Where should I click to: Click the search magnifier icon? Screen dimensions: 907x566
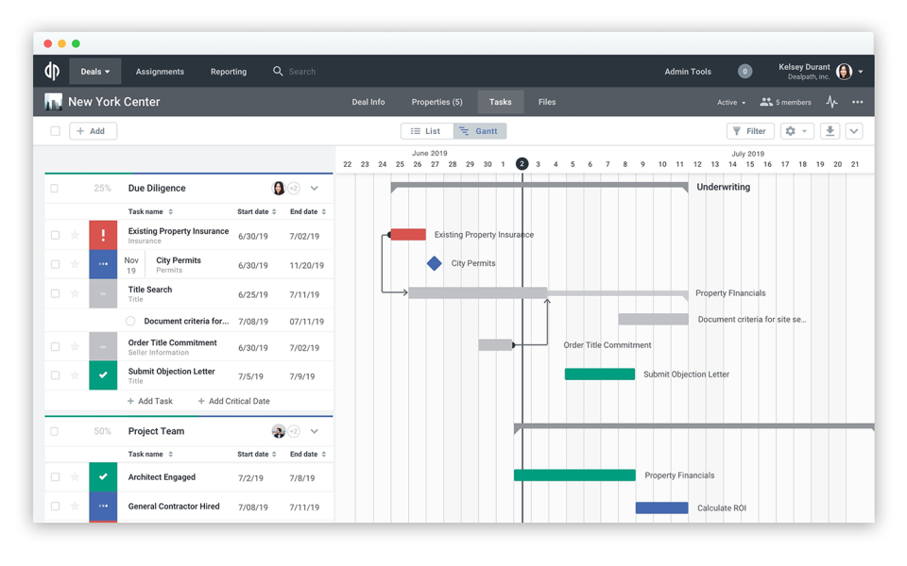coord(278,71)
